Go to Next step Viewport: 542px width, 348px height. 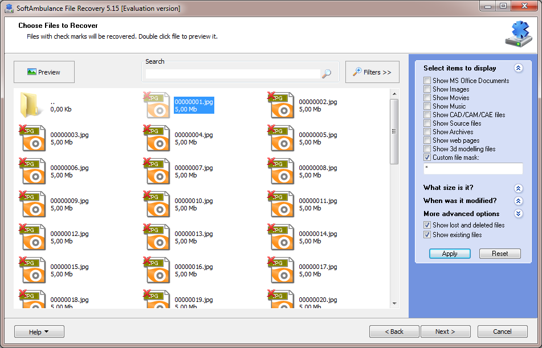coord(445,332)
